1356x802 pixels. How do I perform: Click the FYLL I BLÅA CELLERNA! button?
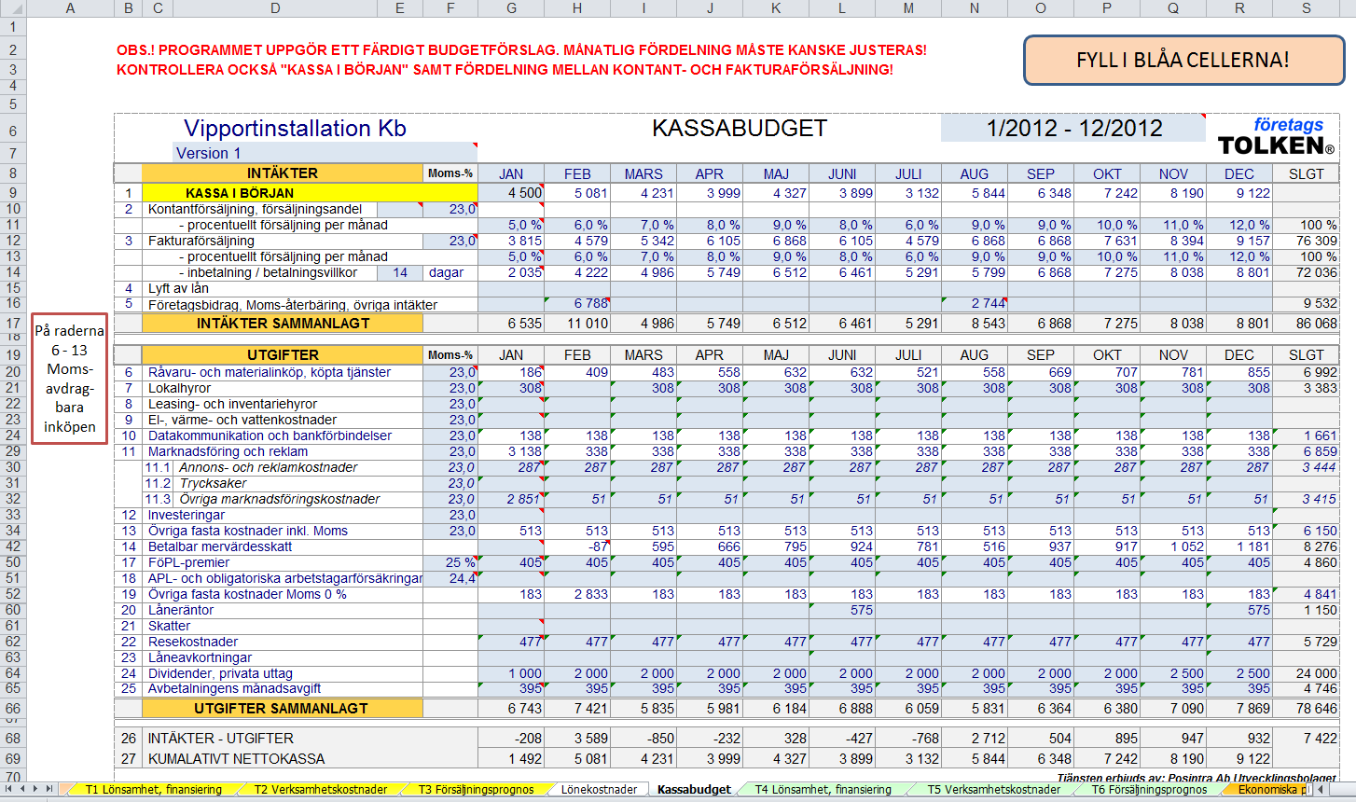point(1183,60)
